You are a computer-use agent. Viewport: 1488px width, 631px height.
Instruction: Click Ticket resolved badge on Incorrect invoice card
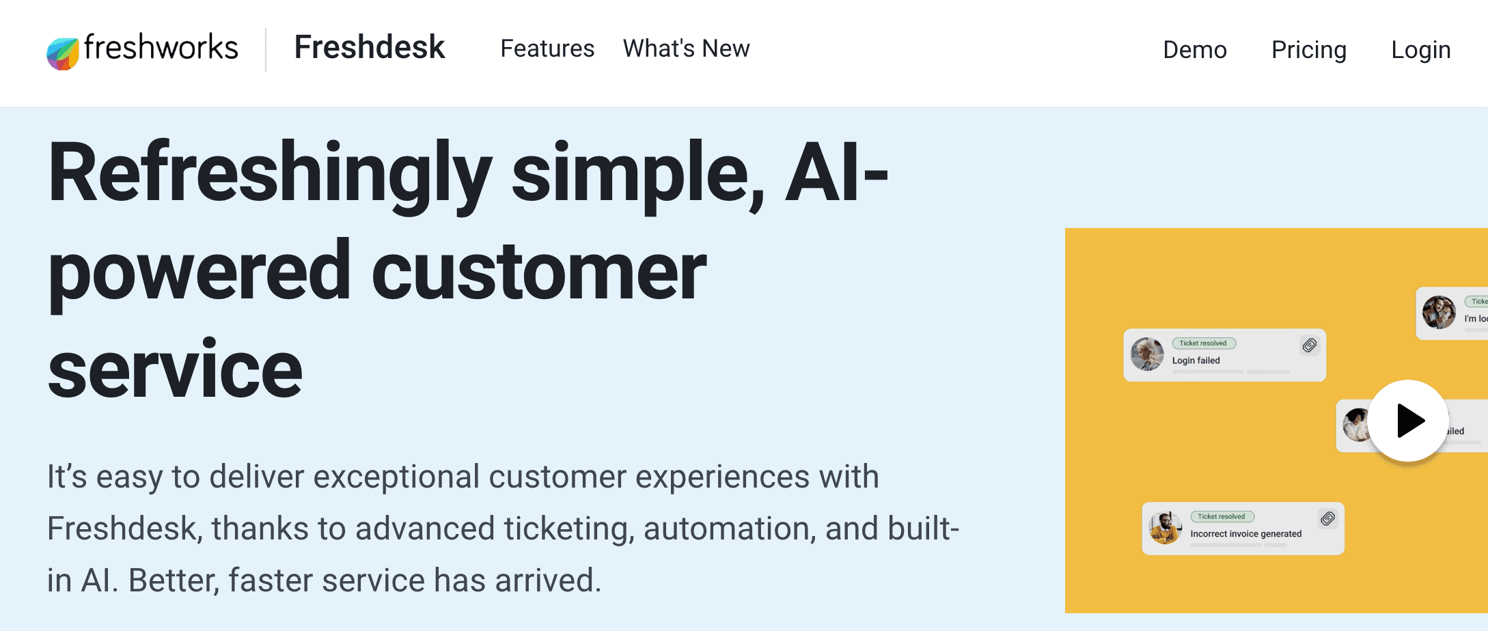point(1222,517)
